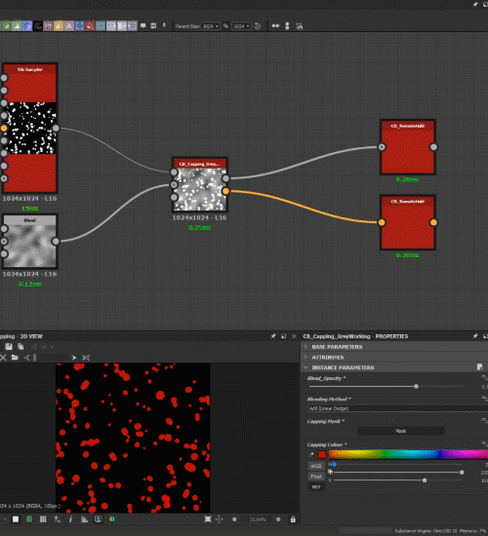Click the RGB color circle icon
The height and width of the screenshot is (536, 488).
coord(112,519)
